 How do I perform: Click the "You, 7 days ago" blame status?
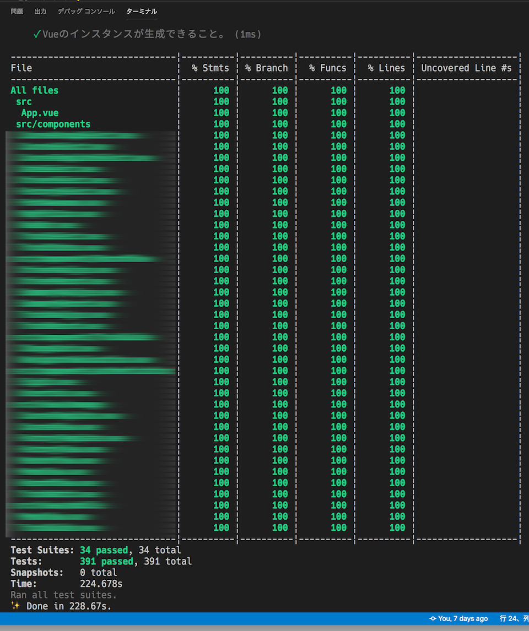pyautogui.click(x=463, y=618)
